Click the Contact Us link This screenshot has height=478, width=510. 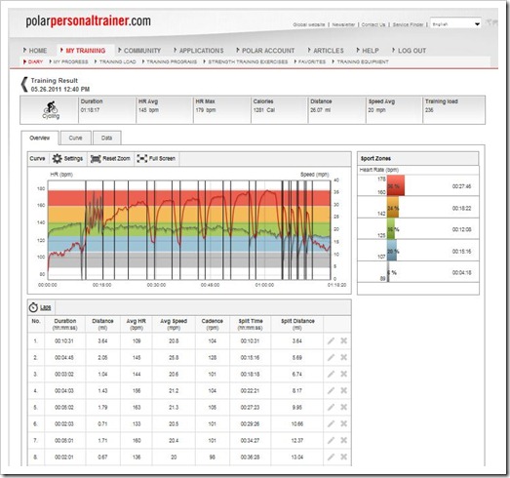(x=373, y=24)
